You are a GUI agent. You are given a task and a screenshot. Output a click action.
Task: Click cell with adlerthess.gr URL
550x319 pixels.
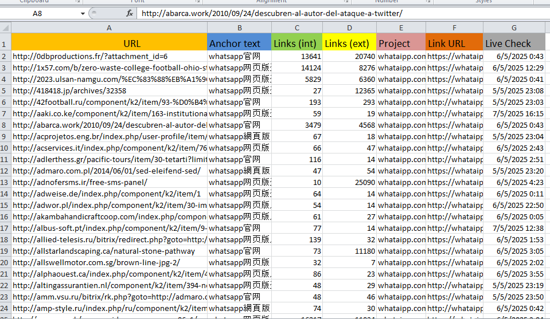coord(109,159)
